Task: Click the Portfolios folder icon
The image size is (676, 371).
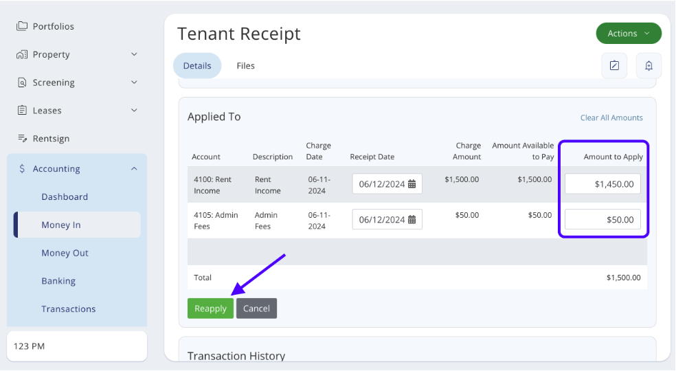Action: pyautogui.click(x=22, y=26)
